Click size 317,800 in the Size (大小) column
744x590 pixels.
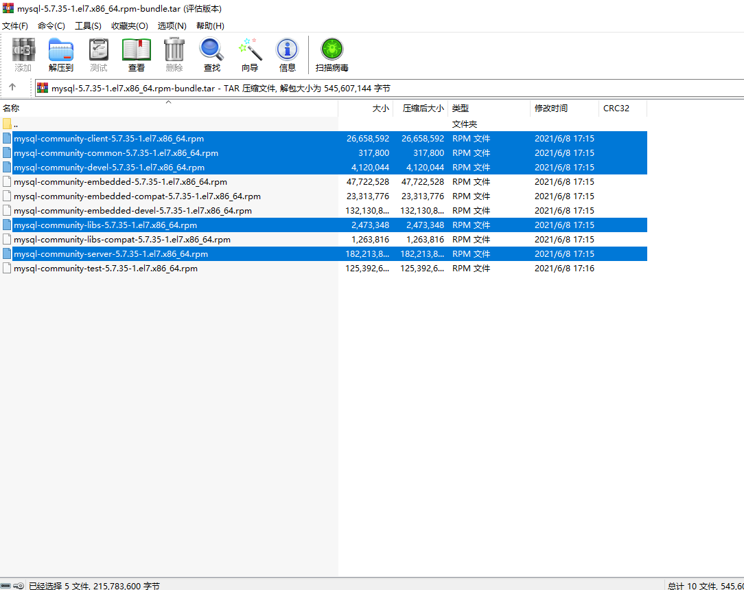point(373,153)
